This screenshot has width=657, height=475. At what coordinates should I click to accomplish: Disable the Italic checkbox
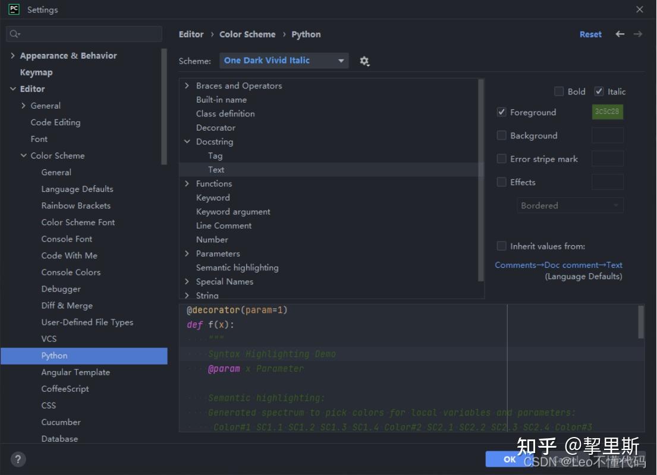click(x=599, y=91)
